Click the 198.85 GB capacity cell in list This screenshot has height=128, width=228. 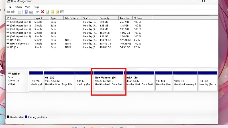pos(105,47)
